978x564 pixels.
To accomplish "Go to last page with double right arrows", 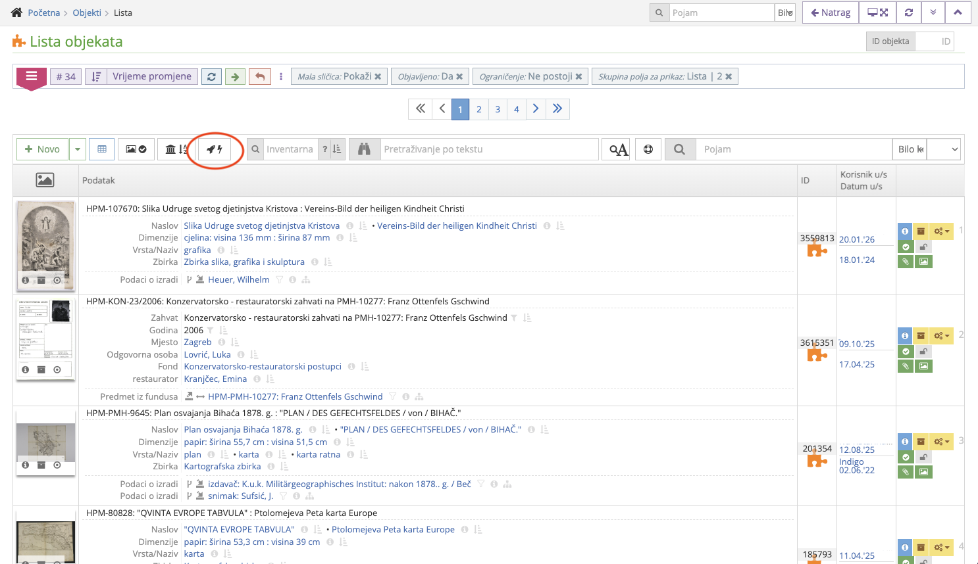I will coord(557,108).
